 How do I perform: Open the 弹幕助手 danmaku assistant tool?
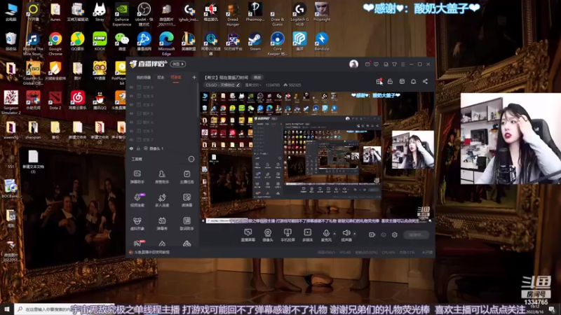137,177
